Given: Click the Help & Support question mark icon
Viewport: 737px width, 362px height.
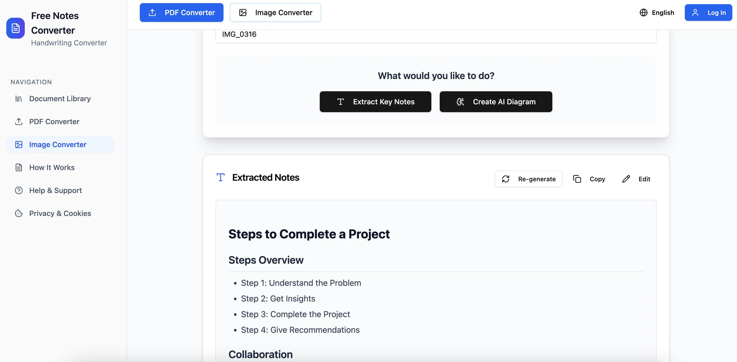Looking at the screenshot, I should (19, 190).
